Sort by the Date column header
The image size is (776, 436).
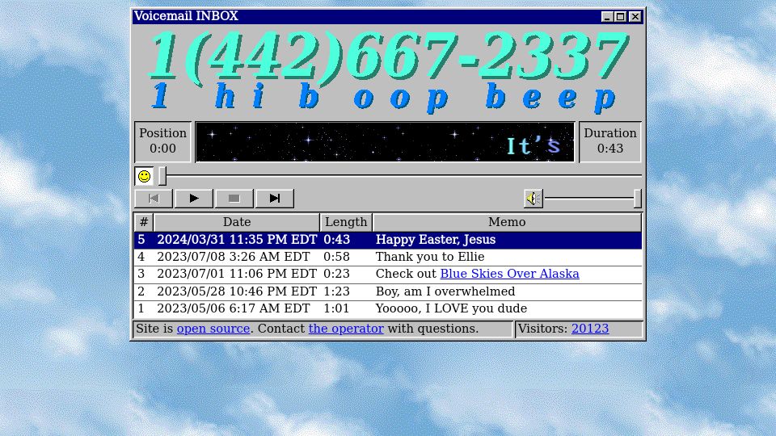tap(237, 223)
